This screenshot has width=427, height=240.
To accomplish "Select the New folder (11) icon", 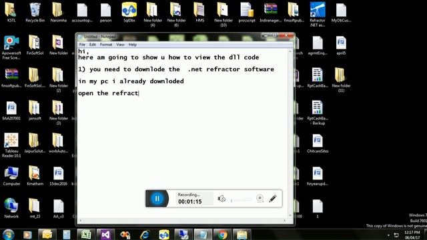I will [x=341, y=80].
